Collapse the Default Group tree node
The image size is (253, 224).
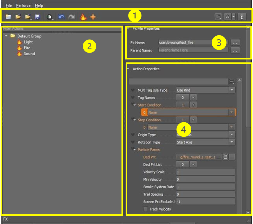(x=6, y=36)
